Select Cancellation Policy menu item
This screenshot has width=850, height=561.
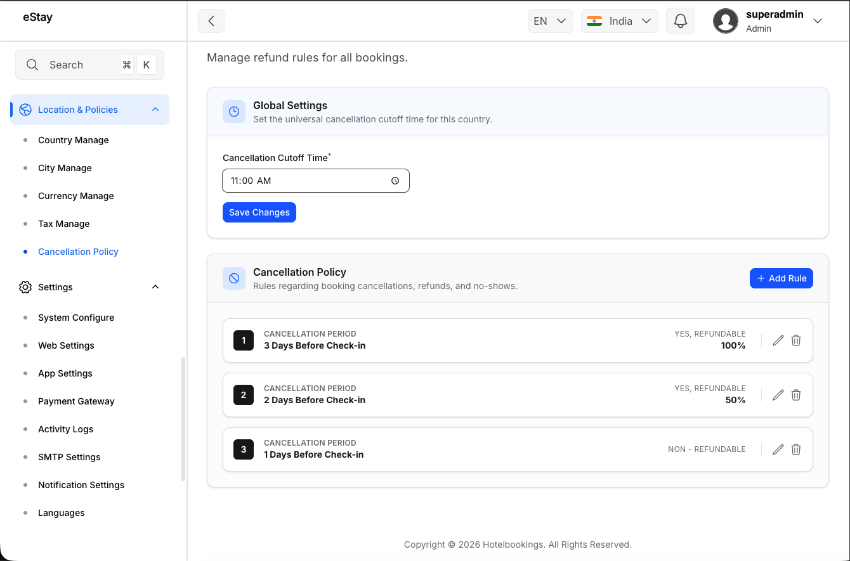click(78, 252)
